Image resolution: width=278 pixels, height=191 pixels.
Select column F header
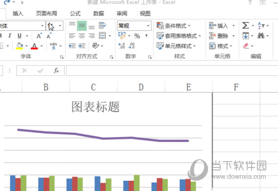[x=236, y=87]
